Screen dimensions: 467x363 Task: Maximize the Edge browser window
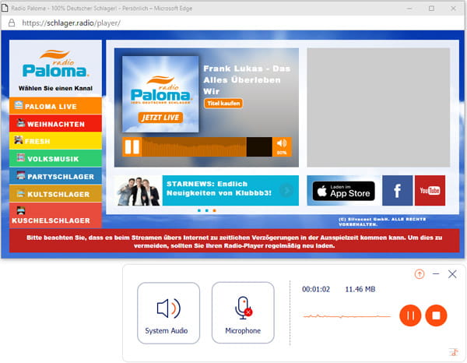[431, 9]
